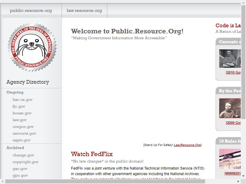Image resolution: width=246 pixels, height=184 pixels.
Task: Open the archived change.gov link
Action: 23,155
